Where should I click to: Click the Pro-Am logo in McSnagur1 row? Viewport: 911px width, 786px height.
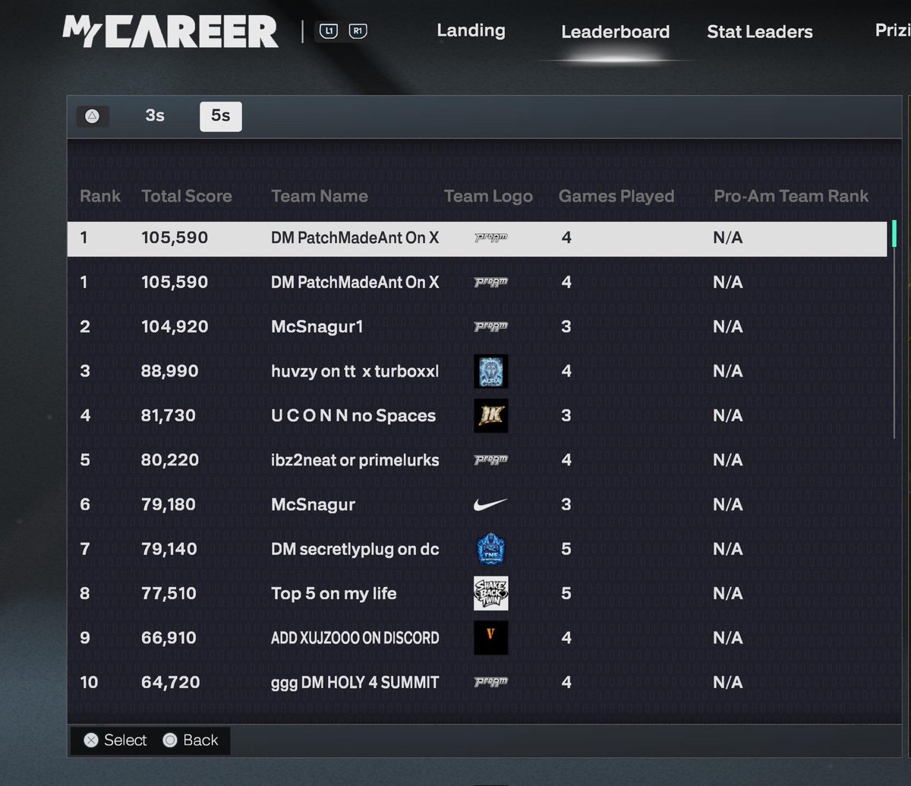pos(490,327)
